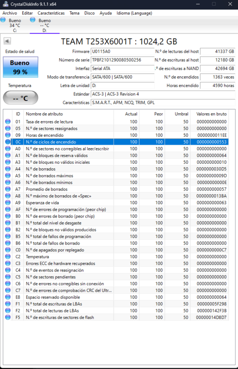Image resolution: width=238 pixels, height=369 pixels.
Task: Click the status icon for attribute C2 Temperatura
Action: tap(8, 256)
